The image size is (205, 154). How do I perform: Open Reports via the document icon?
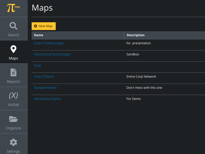pos(13,72)
